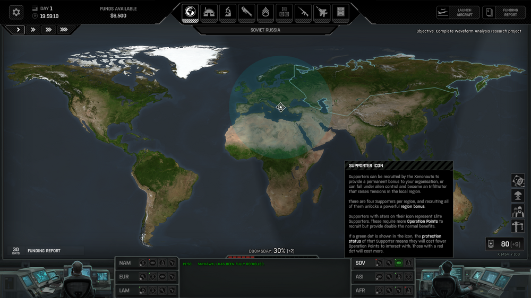This screenshot has width=531, height=298.
Task: Click AFR shield supporter icon
Action: tap(399, 291)
